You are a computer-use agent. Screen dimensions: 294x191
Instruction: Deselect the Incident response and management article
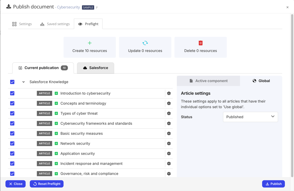click(x=12, y=164)
